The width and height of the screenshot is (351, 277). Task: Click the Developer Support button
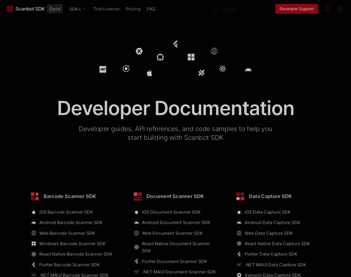tap(297, 9)
